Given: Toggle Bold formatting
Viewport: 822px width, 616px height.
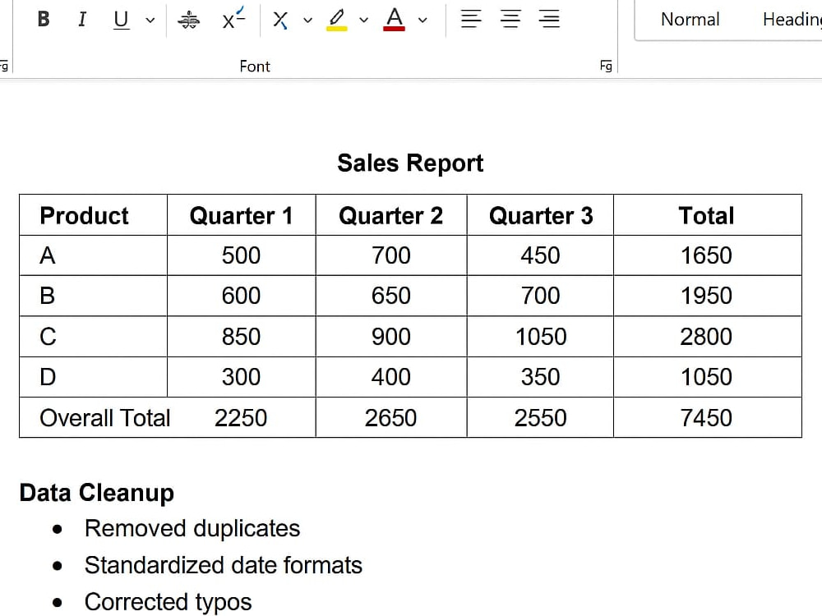Looking at the screenshot, I should pos(44,20).
